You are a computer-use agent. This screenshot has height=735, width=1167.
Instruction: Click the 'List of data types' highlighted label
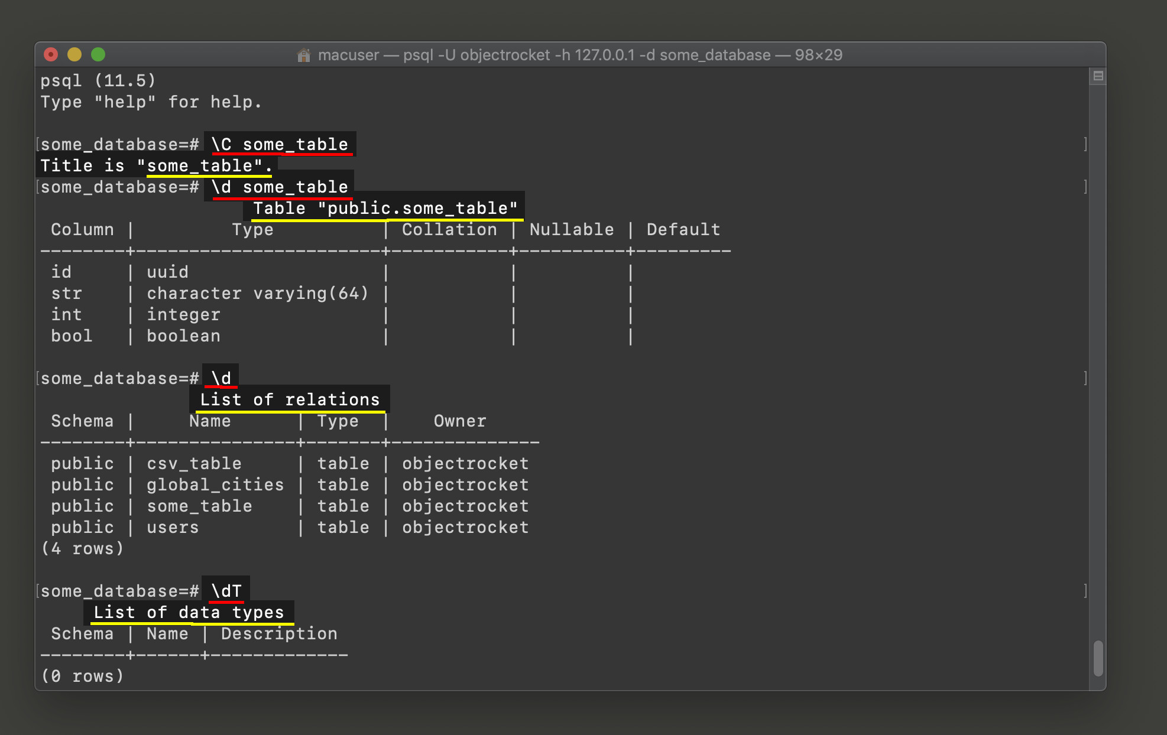click(190, 612)
